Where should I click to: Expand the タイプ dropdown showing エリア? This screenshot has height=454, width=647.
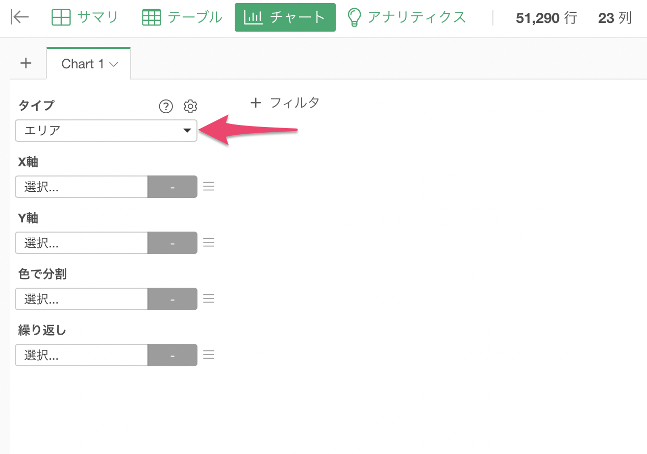[x=106, y=131]
